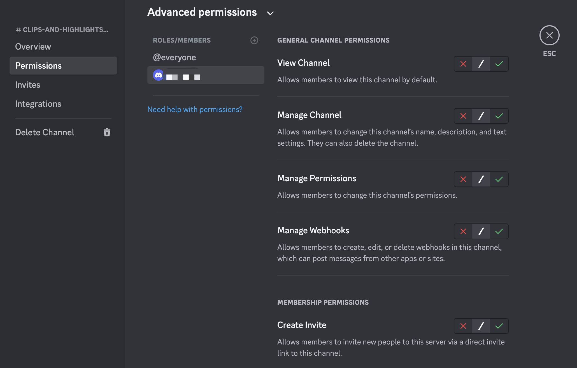Set Create Invite to neutral slash
Screen dimensions: 577x368
[481, 326]
